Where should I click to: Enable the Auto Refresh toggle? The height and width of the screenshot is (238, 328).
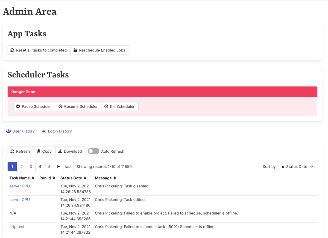point(93,151)
